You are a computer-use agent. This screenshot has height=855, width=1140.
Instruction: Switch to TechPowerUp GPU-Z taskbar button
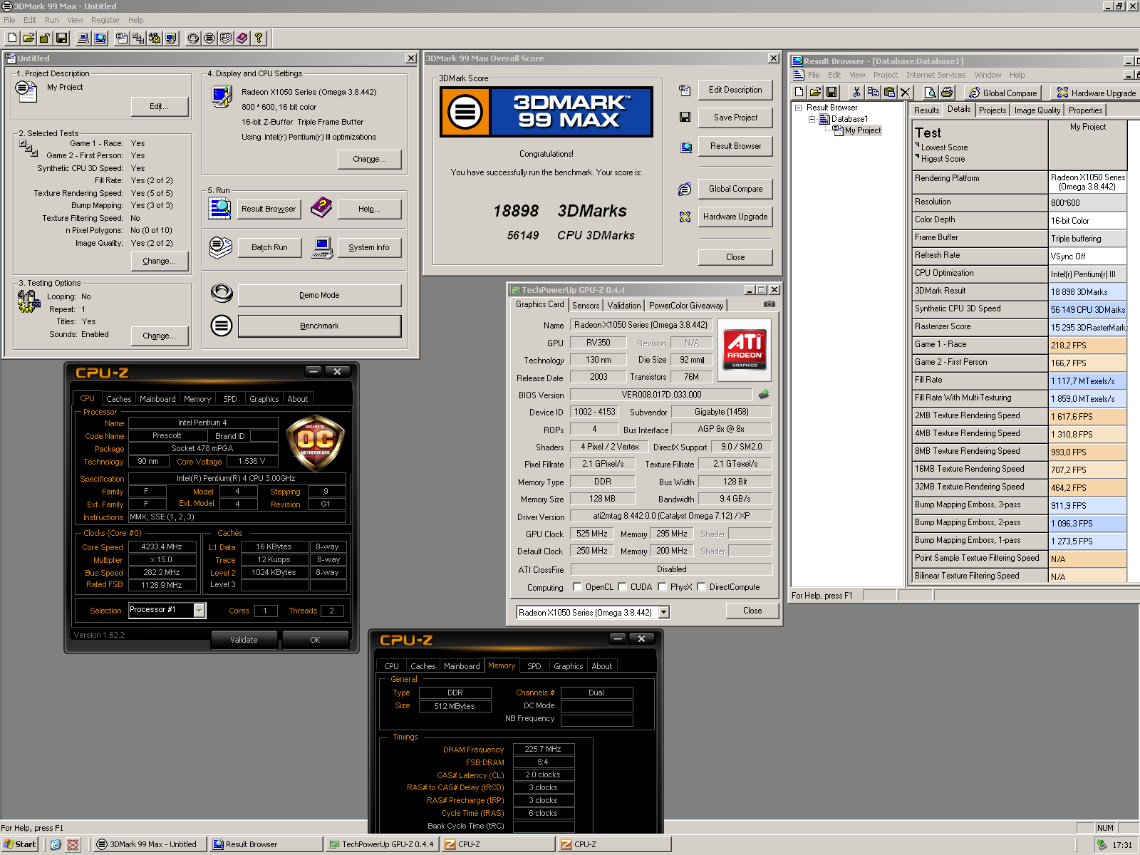(x=381, y=844)
